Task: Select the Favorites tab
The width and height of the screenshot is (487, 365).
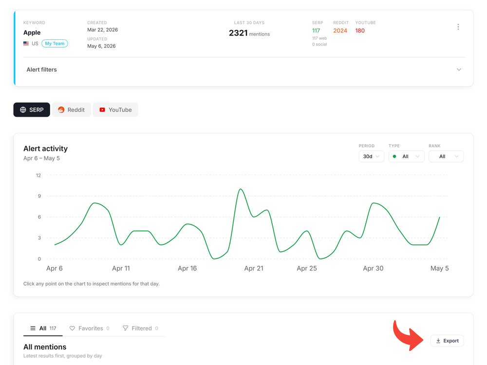Action: (89, 328)
